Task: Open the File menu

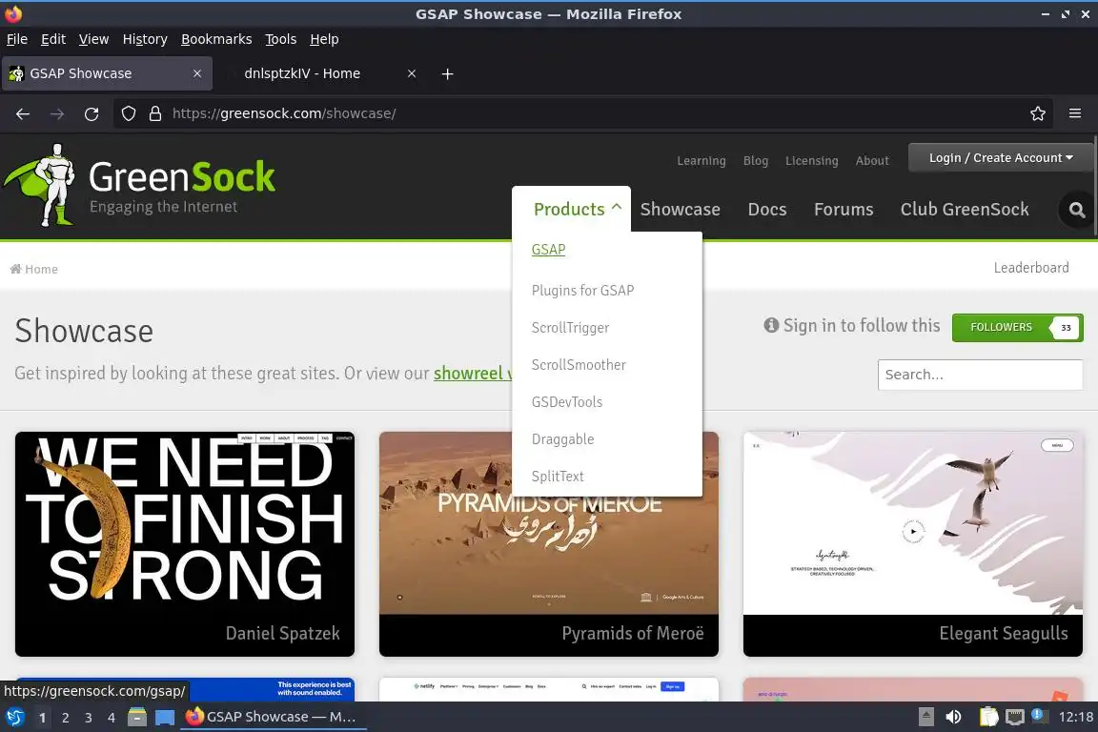Action: (x=17, y=39)
